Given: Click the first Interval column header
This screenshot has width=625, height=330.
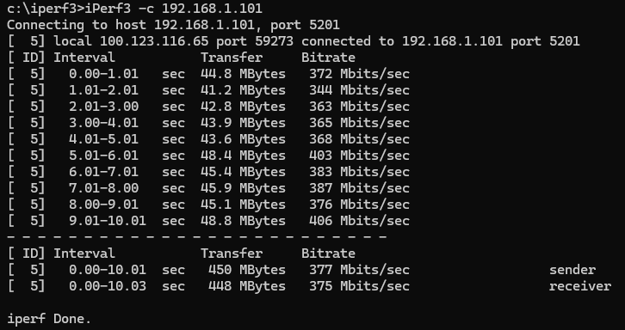Looking at the screenshot, I should click(84, 58).
